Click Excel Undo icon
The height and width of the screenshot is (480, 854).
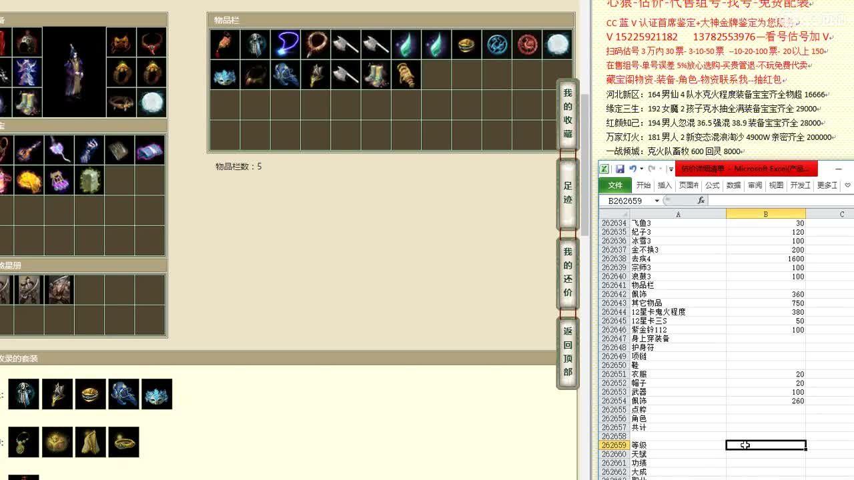pyautogui.click(x=632, y=169)
